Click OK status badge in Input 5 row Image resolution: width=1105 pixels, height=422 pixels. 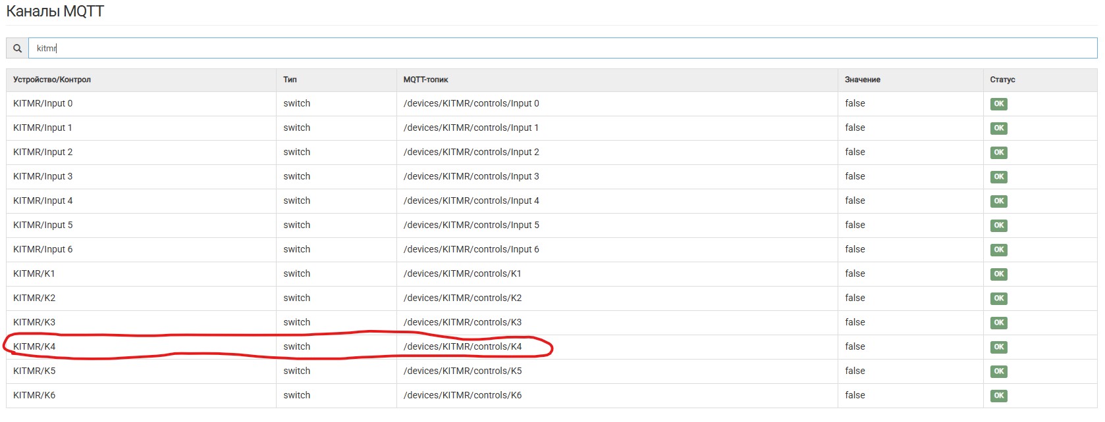pos(998,225)
